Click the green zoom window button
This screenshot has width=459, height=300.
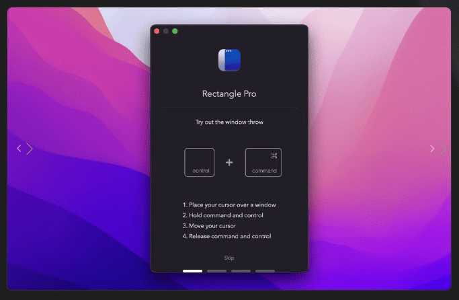pos(175,31)
